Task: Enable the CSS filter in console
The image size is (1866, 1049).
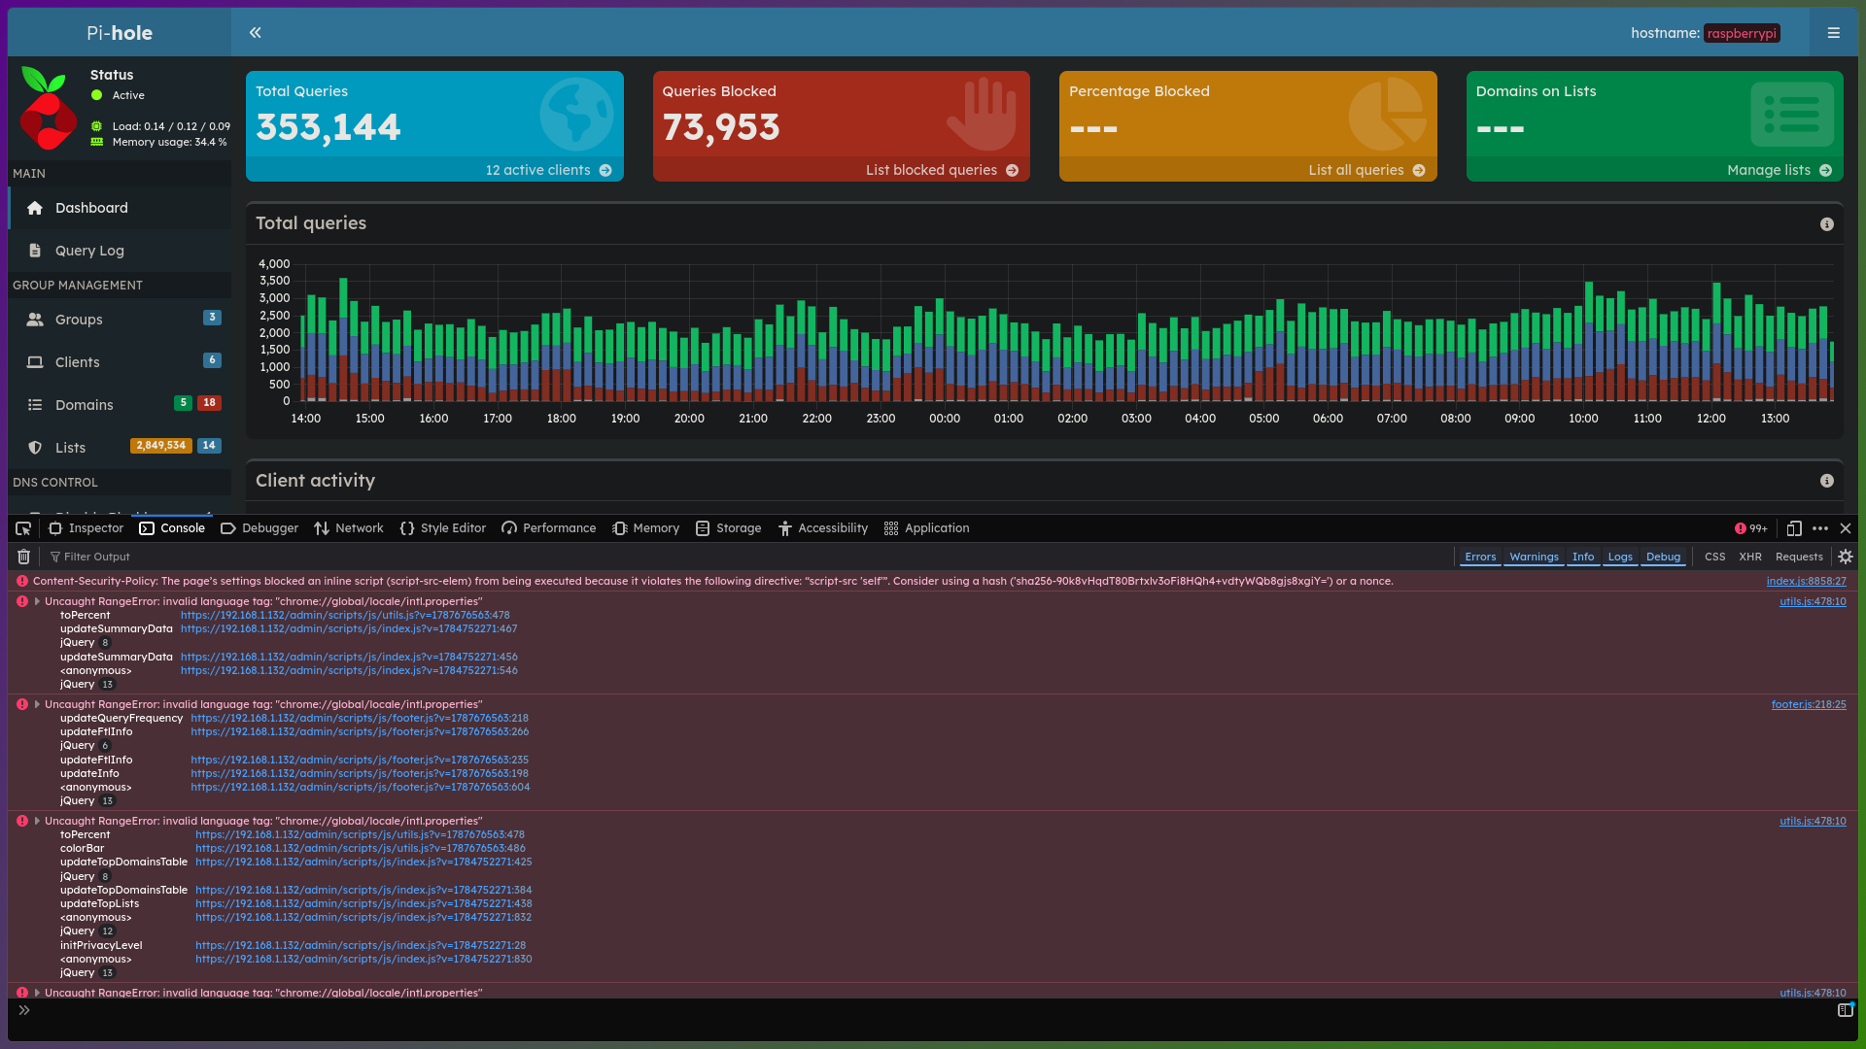Action: tap(1714, 557)
